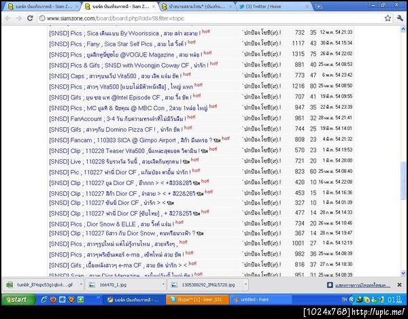Switch to the third Siamzone tab with asterisk title
This screenshot has width=408, height=319.
(x=197, y=7)
